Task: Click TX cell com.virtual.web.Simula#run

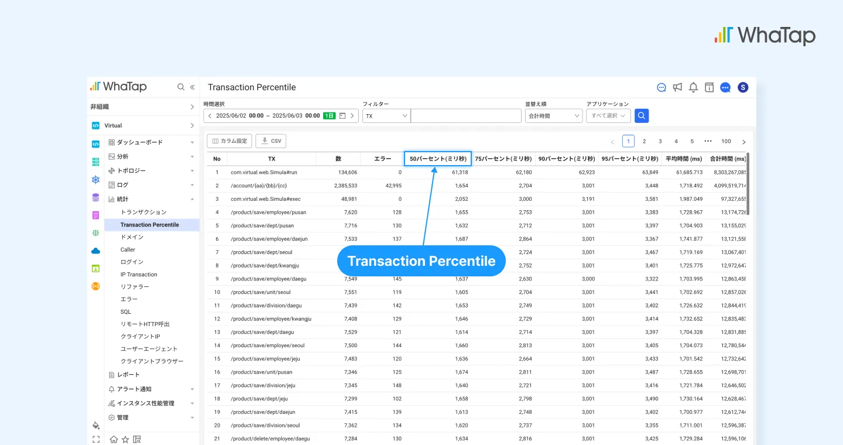Action: pos(264,172)
